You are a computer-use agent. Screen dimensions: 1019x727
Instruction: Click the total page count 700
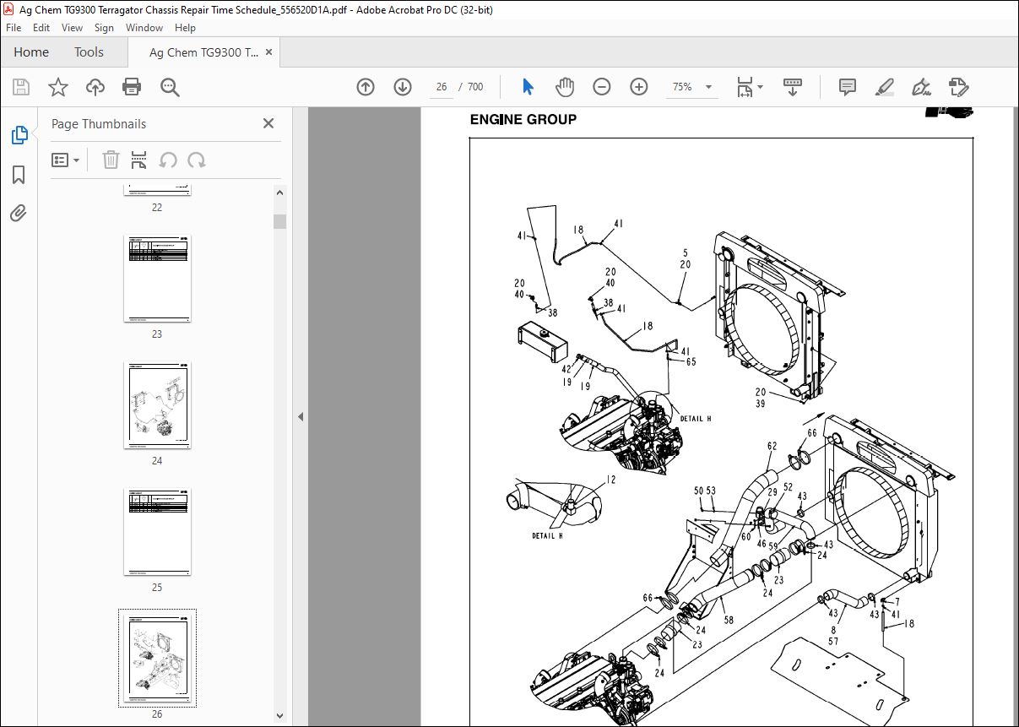click(475, 87)
